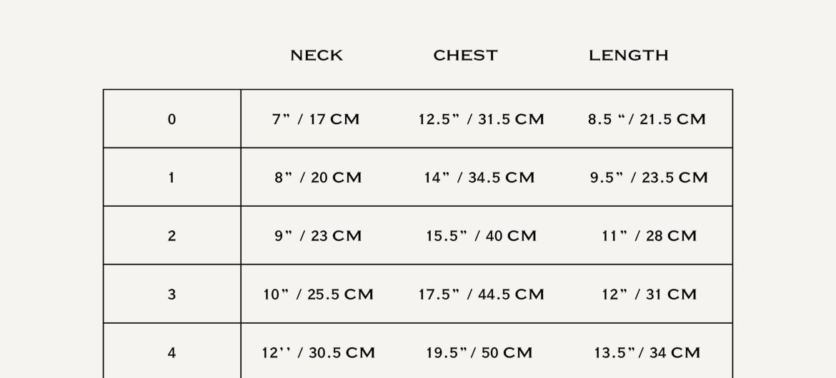Click the NECK column header
836x378 pixels.
click(x=316, y=56)
